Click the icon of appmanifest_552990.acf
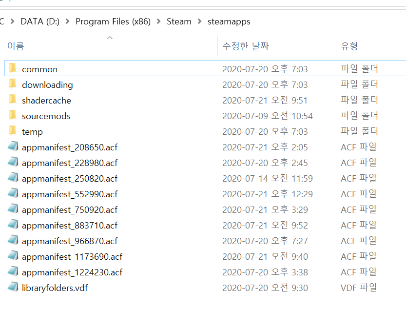This screenshot has height=312, width=406. pos(13,193)
